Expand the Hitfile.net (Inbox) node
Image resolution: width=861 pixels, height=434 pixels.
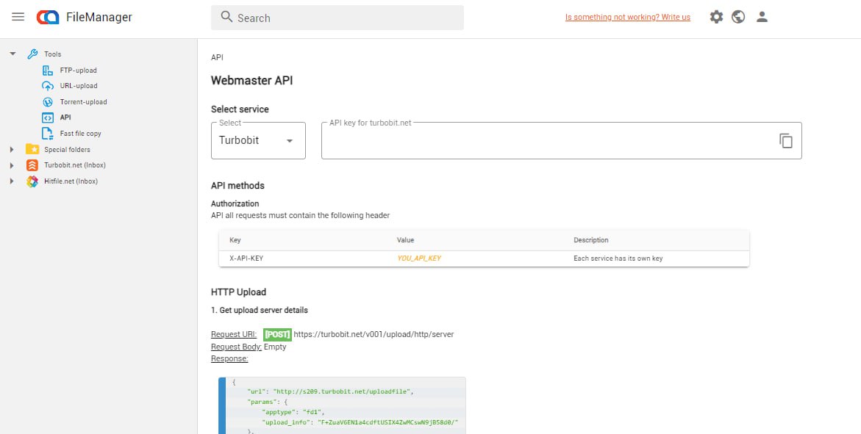pos(12,181)
